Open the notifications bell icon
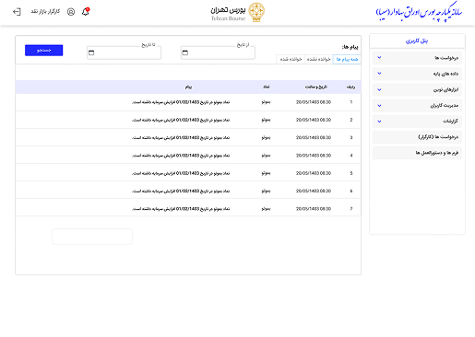Screen dimensions: 475x337 click(86, 12)
